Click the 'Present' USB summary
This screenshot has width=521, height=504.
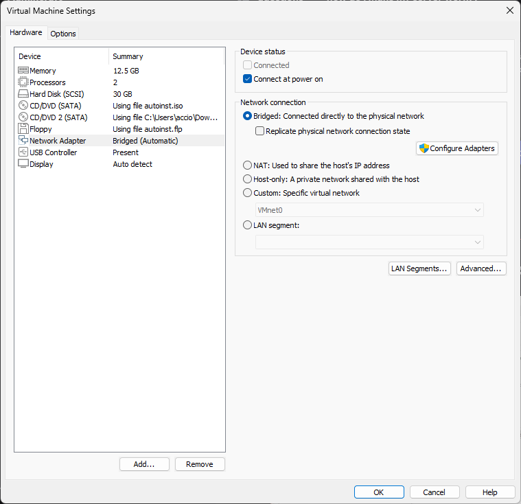point(126,152)
